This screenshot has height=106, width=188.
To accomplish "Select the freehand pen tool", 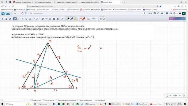I will pyautogui.click(x=15, y=19).
